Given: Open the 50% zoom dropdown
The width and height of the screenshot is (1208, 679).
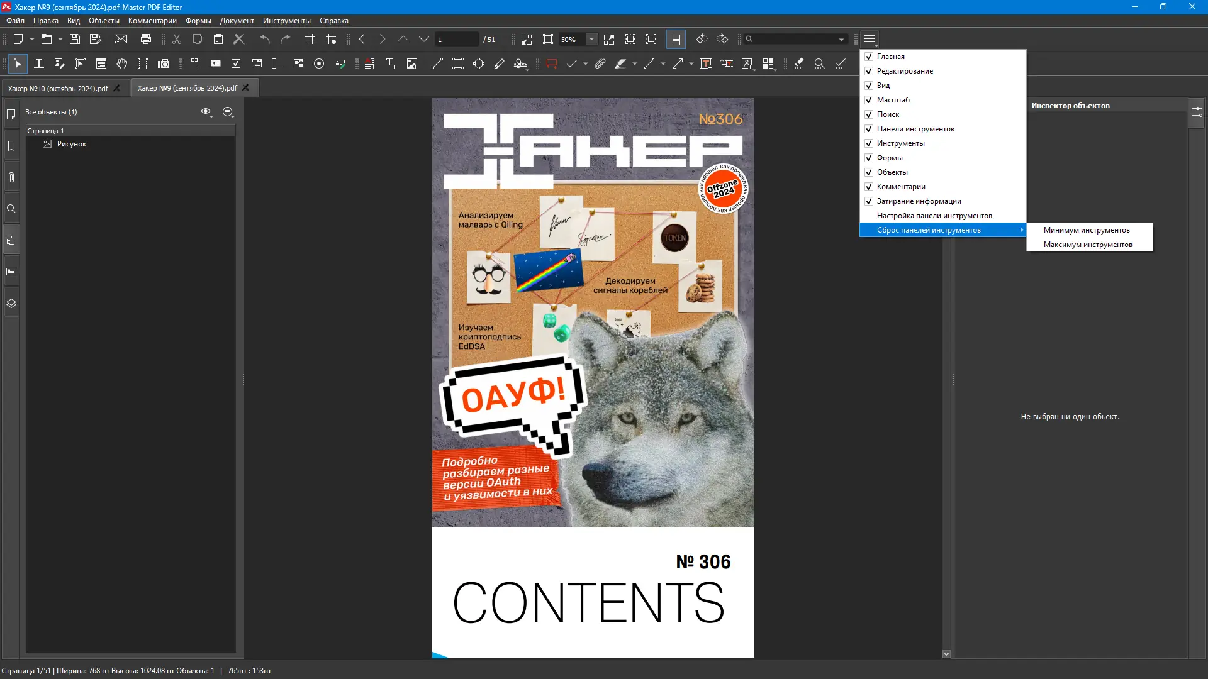Looking at the screenshot, I should tap(591, 39).
